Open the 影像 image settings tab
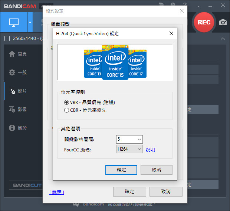Image resolution: width=230 pixels, height=211 pixels. coord(18,109)
